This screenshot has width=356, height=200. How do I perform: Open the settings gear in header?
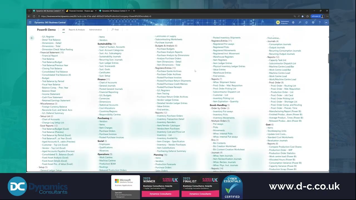[x=313, y=22]
